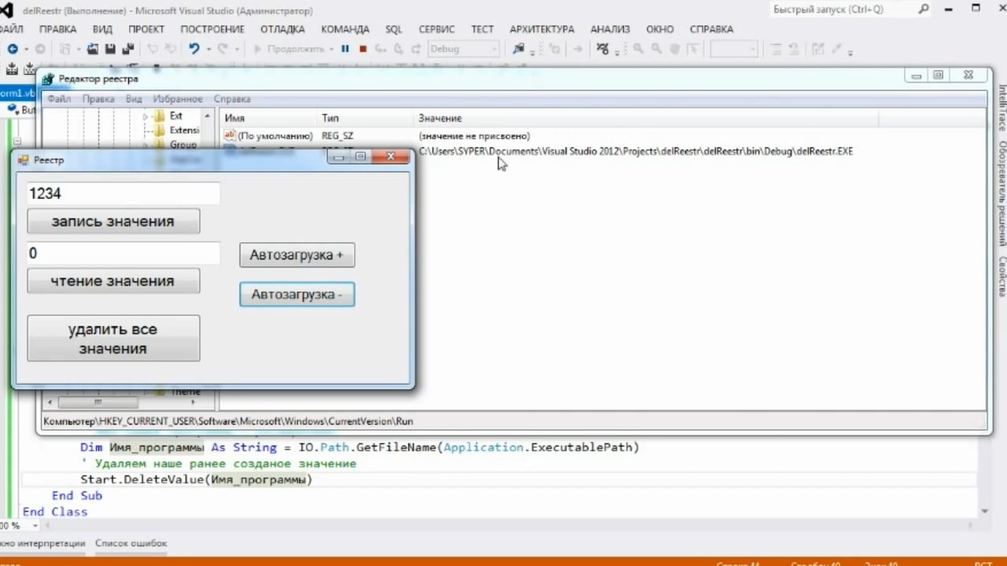The height and width of the screenshot is (566, 1007).
Task: Click the Автозагрузка - button
Action: click(297, 295)
